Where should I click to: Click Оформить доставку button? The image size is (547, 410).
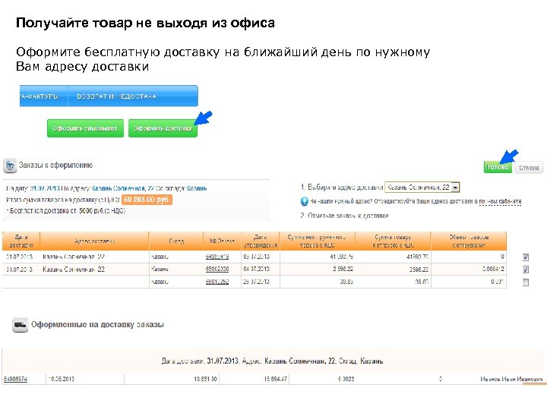(163, 128)
